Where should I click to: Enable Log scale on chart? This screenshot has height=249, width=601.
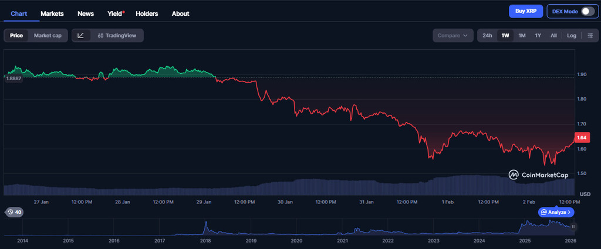[571, 36]
